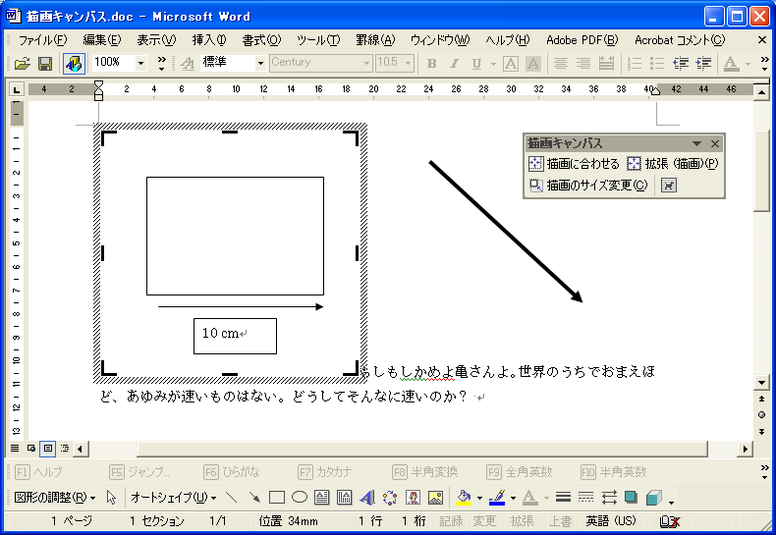Open 図形の調整(R) draw menu

point(54,498)
